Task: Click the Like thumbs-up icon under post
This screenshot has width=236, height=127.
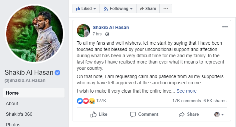Action: pyautogui.click(x=94, y=114)
